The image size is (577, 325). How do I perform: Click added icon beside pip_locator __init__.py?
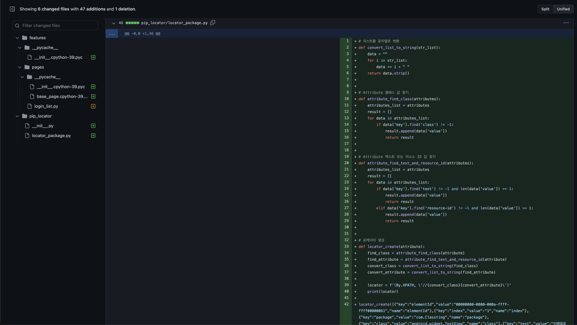tap(93, 126)
